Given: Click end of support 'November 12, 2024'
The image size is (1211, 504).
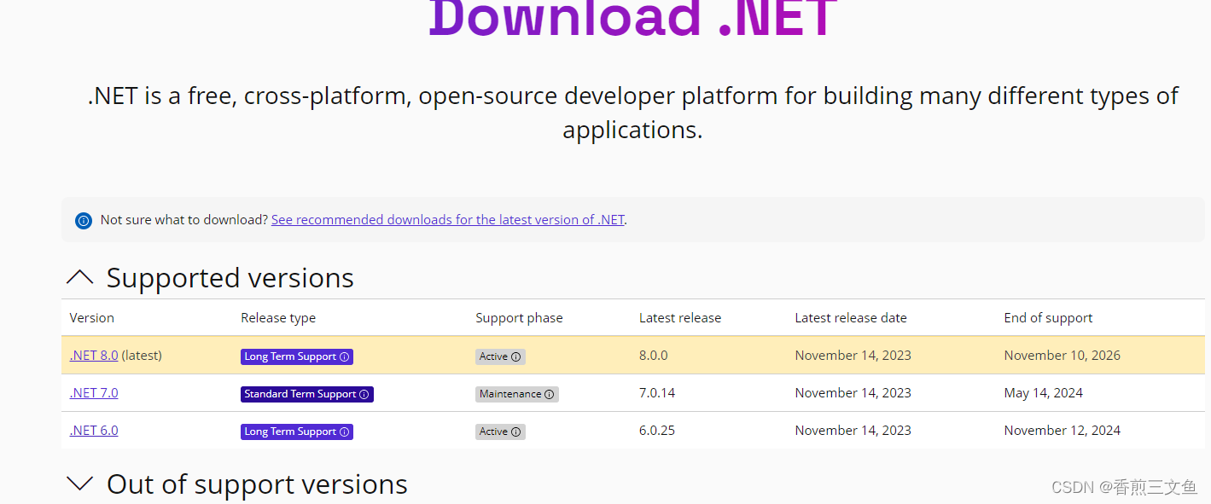Looking at the screenshot, I should (1063, 430).
